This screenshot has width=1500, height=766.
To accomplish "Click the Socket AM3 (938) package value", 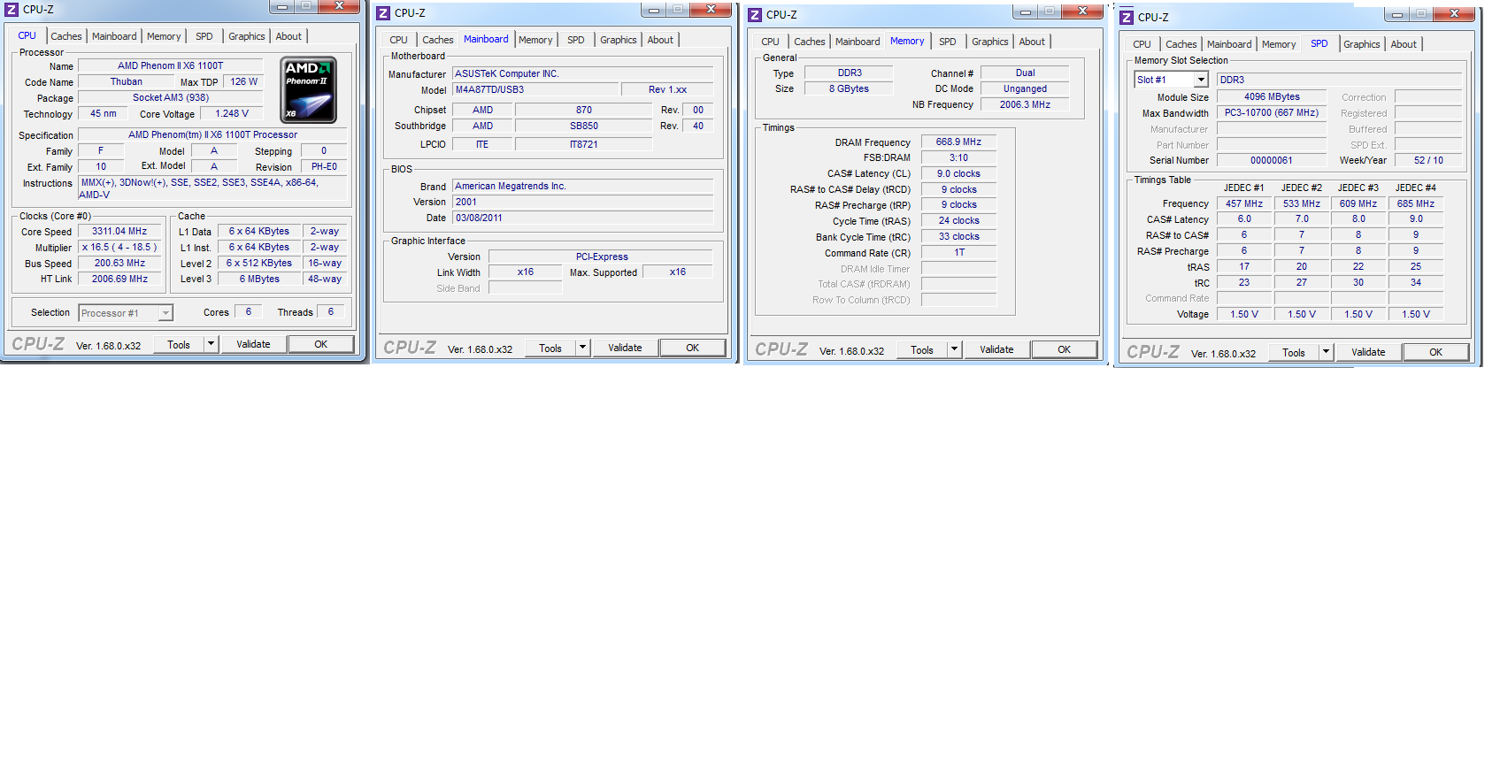I will 171,97.
